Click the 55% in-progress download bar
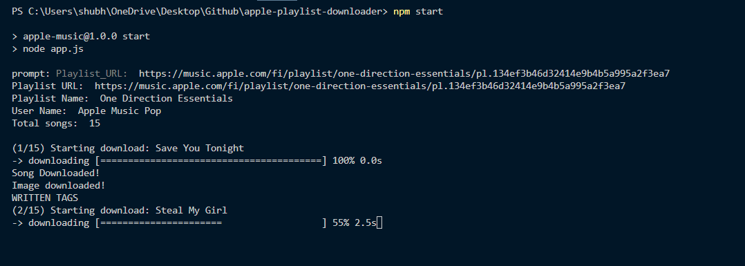The height and width of the screenshot is (266, 745). [211, 222]
